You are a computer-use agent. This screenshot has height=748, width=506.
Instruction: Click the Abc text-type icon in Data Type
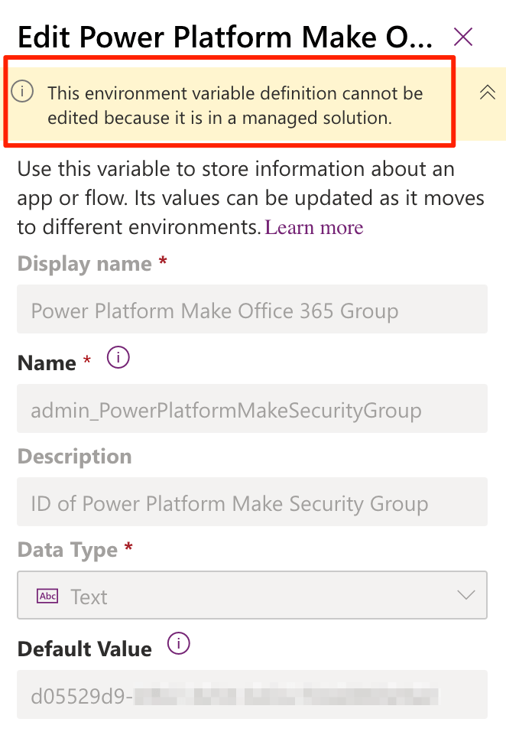point(49,597)
